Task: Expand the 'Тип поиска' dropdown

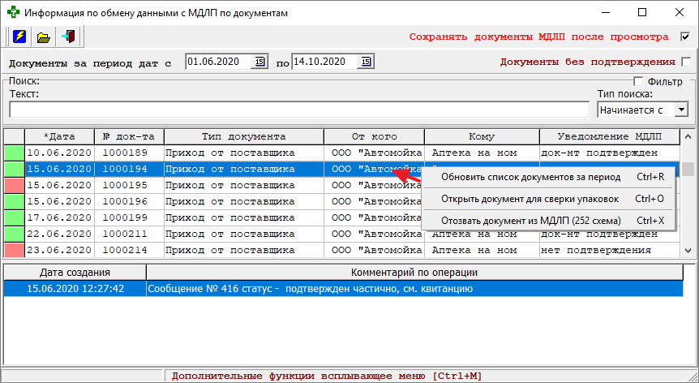Action: click(x=681, y=110)
